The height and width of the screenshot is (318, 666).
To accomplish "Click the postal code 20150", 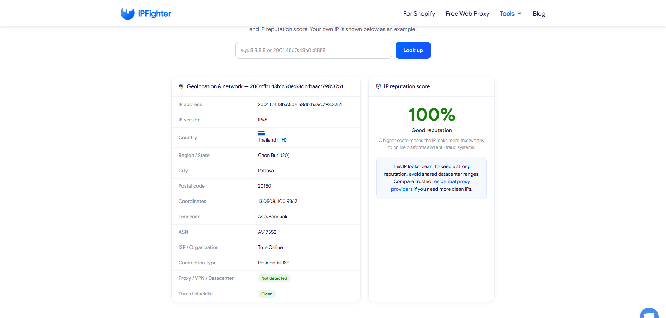I will pyautogui.click(x=264, y=186).
